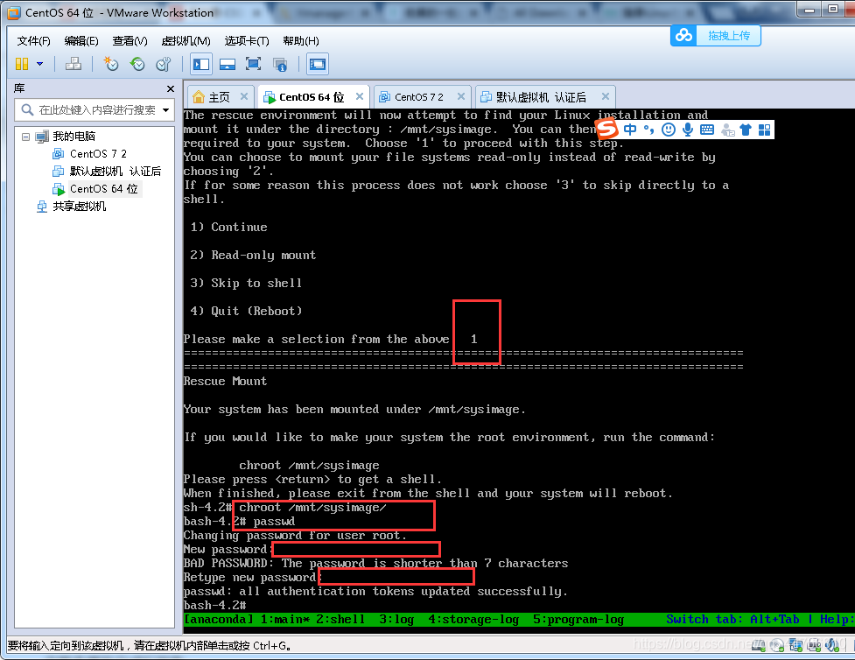Open the Sogou toolbox grid icon
Screen dimensions: 855x660
(765, 130)
